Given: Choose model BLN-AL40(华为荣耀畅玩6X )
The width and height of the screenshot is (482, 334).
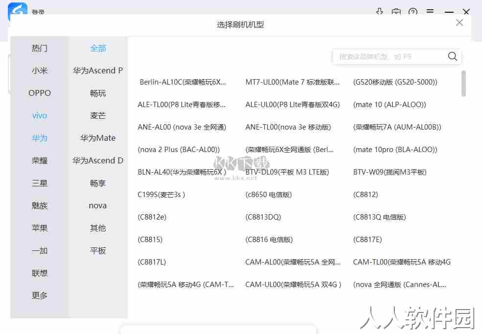Looking at the screenshot, I should (182, 172).
